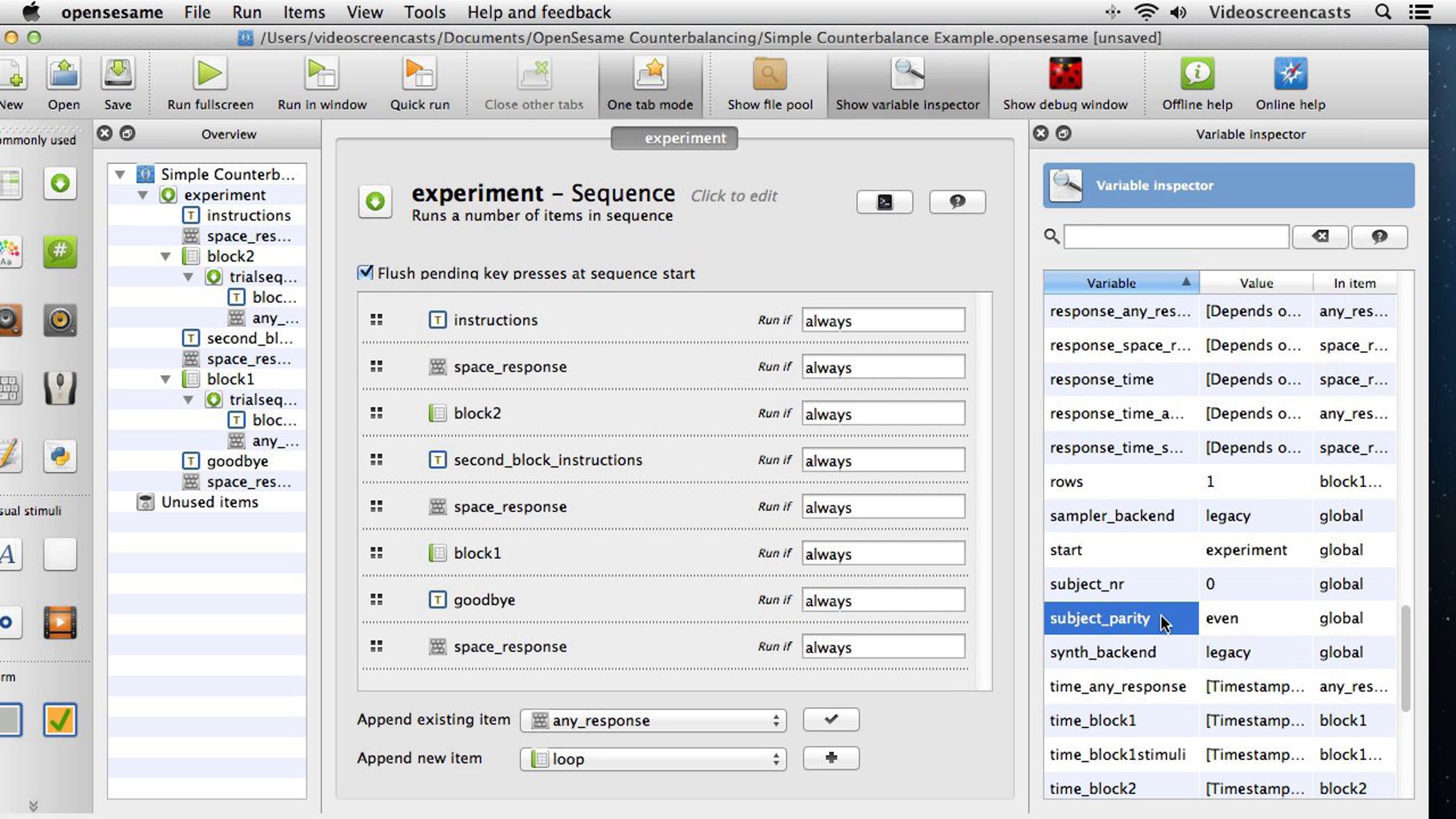Screen dimensions: 1456x819
Task: Open the Items menu
Action: 303,12
